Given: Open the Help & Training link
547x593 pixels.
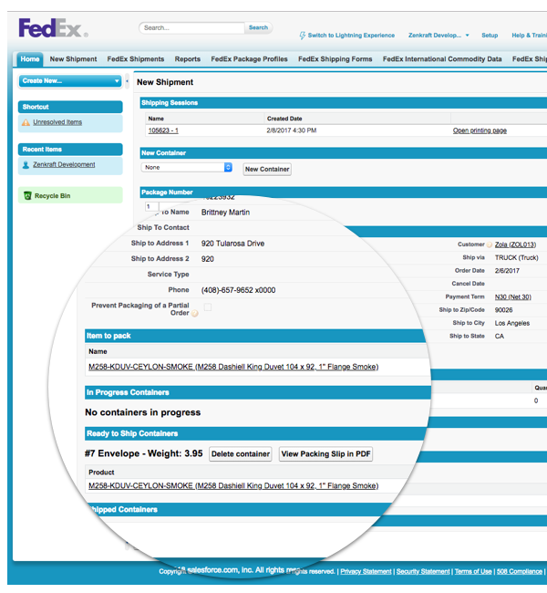Looking at the screenshot, I should (x=530, y=36).
